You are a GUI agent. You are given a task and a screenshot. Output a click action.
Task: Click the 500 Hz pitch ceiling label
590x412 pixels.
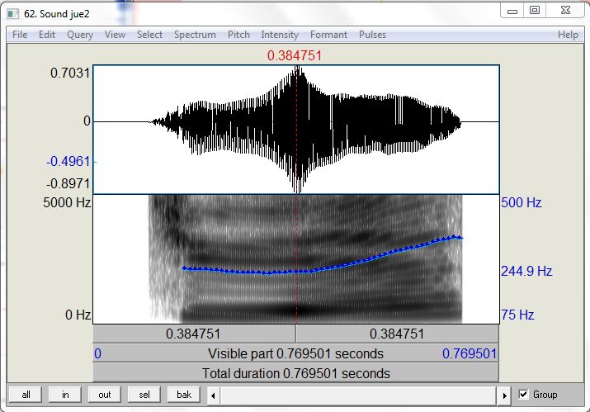click(x=522, y=202)
